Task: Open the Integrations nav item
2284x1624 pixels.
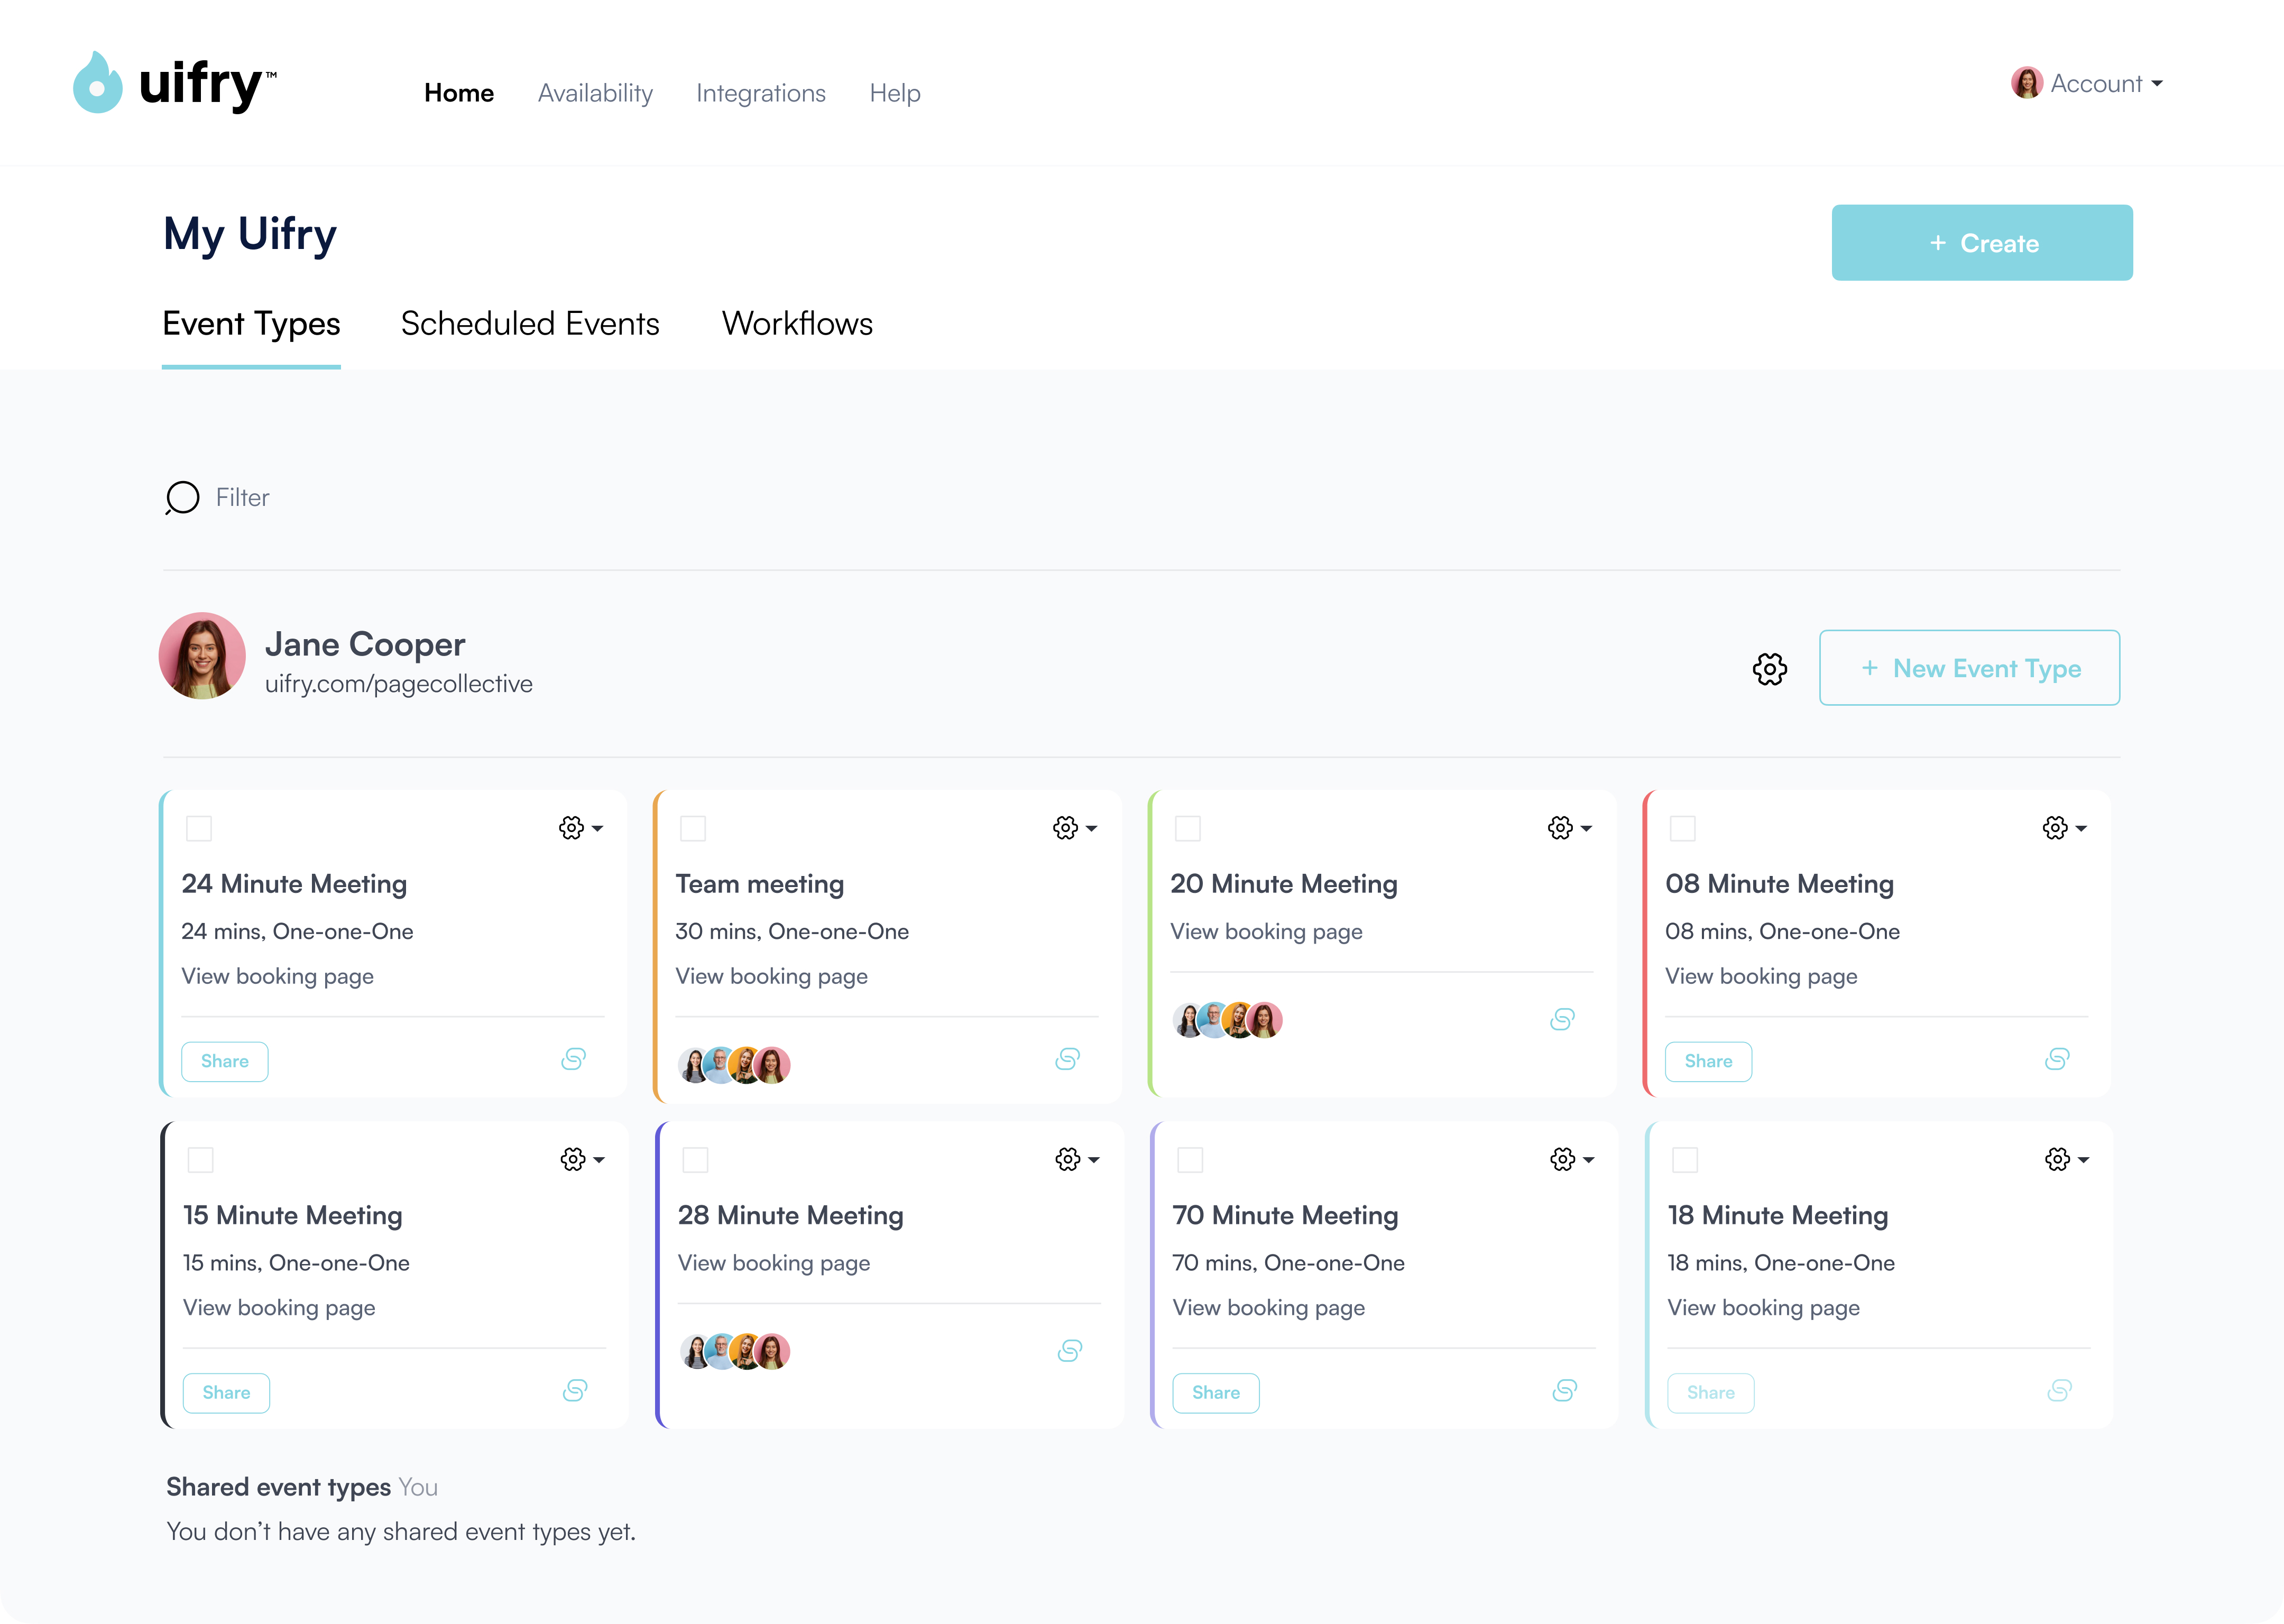Action: click(761, 93)
